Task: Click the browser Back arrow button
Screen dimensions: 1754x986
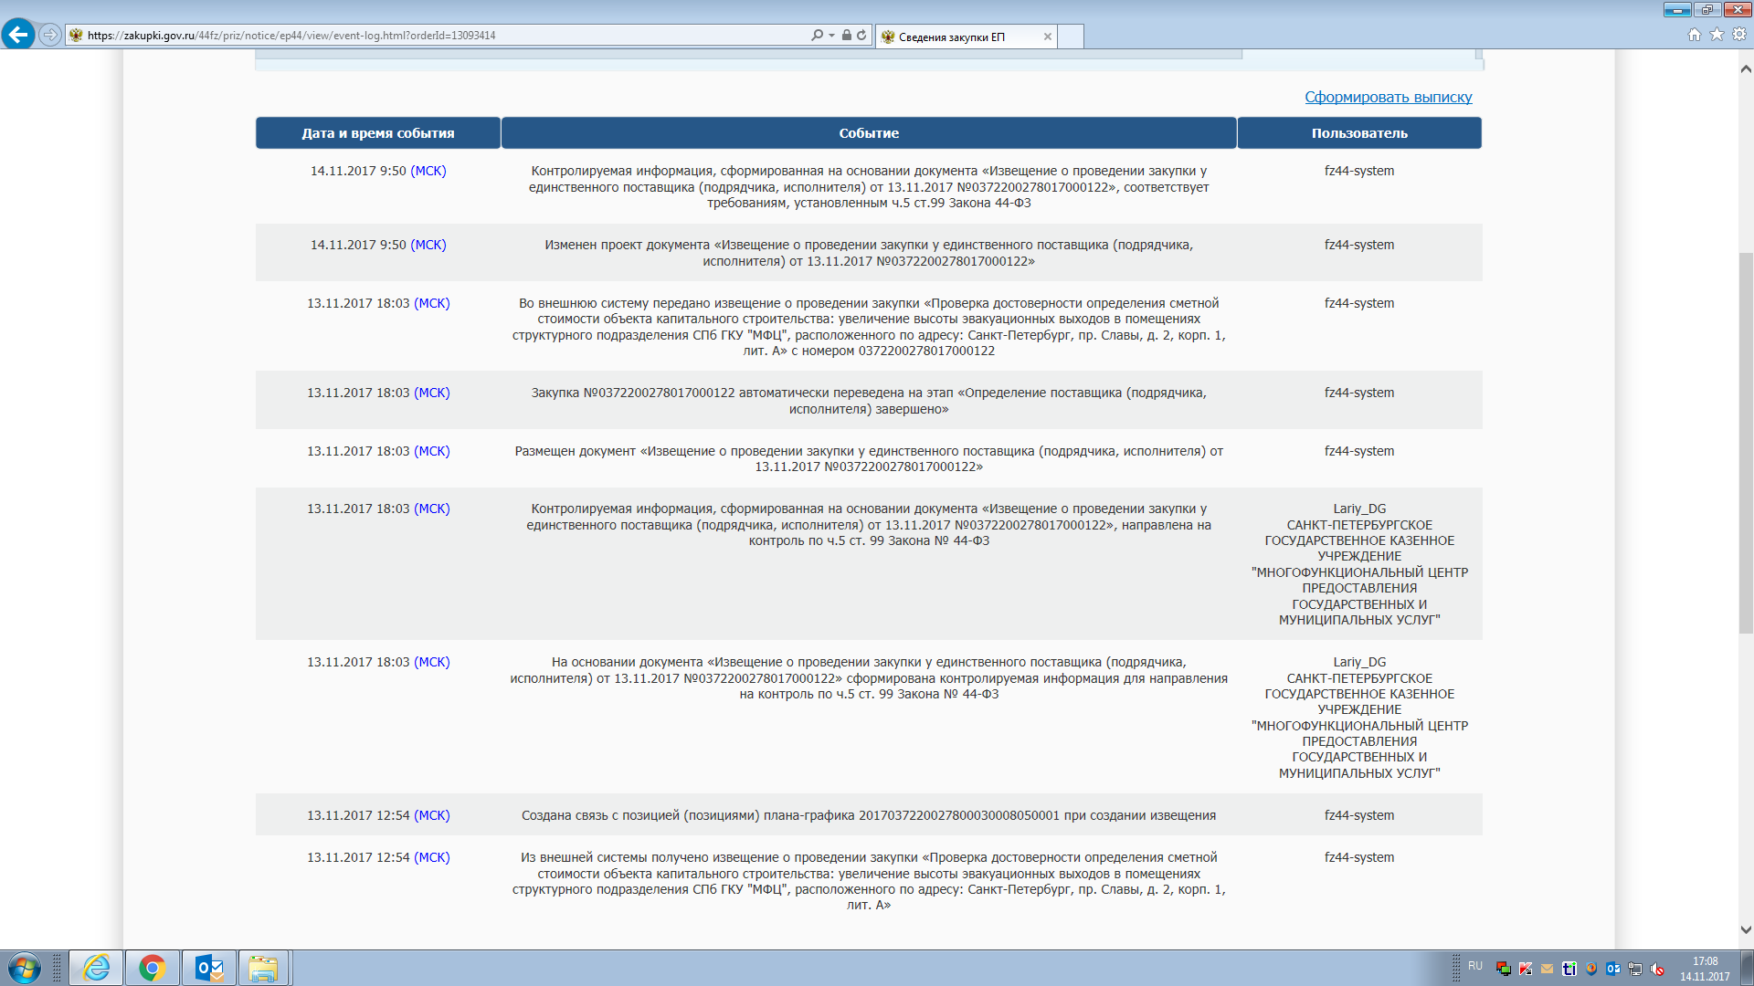Action: point(18,35)
